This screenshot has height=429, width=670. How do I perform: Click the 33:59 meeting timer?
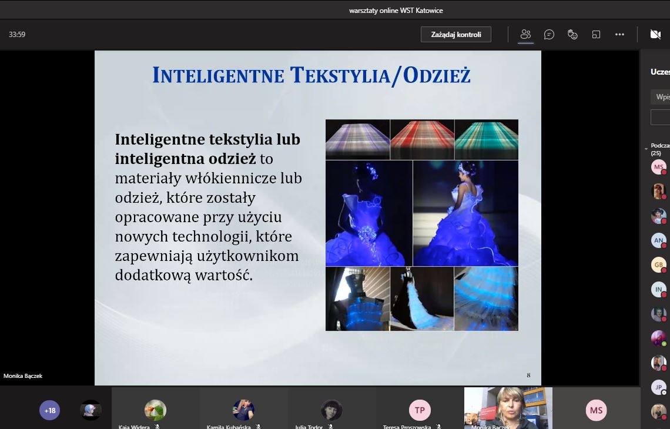[17, 35]
